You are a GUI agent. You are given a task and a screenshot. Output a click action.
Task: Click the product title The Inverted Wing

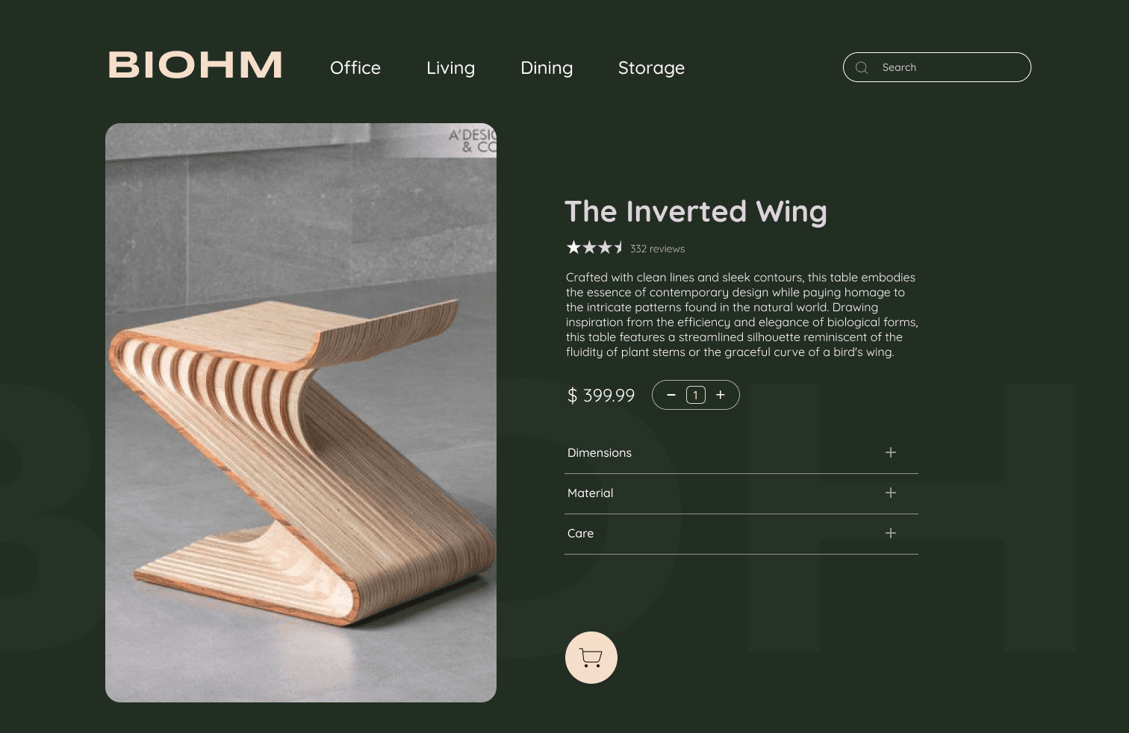click(x=696, y=212)
